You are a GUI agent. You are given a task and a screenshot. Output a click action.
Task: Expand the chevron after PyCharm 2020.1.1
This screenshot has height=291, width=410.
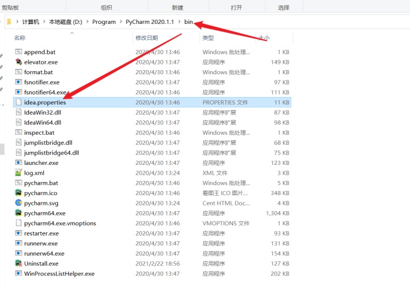pos(179,22)
